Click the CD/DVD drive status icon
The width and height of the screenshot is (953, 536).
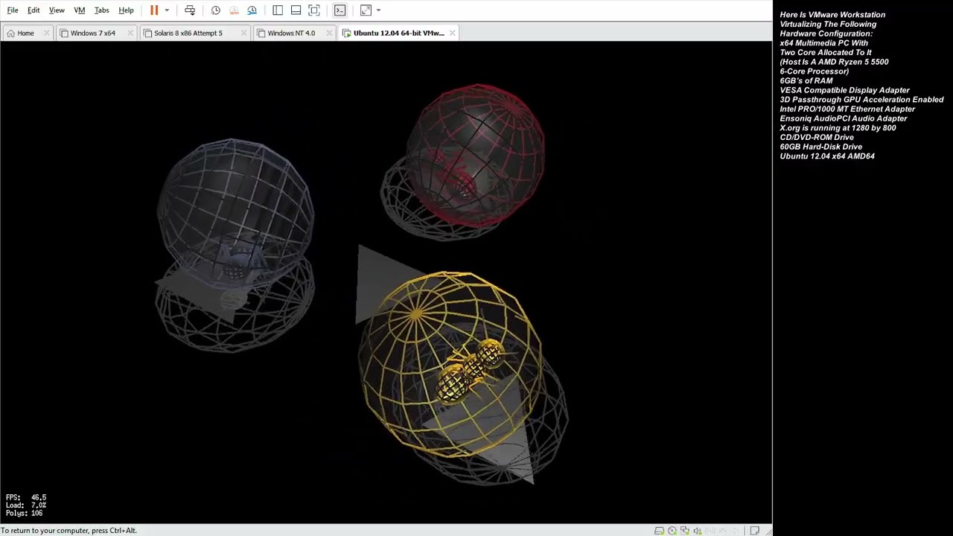point(672,531)
